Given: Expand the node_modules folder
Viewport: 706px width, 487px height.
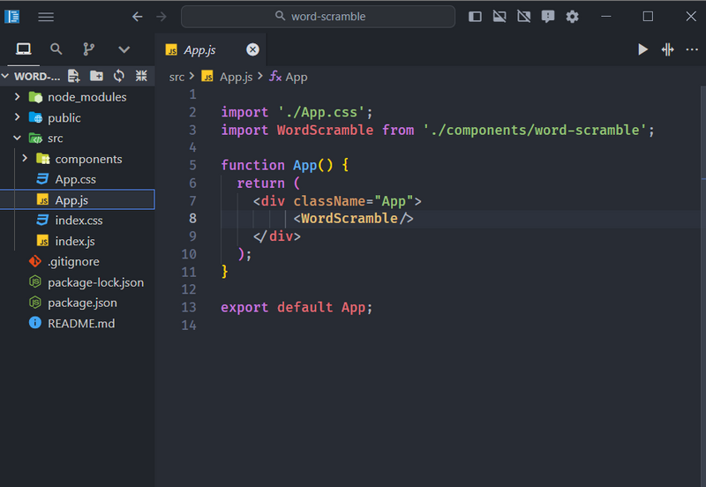Looking at the screenshot, I should point(18,97).
